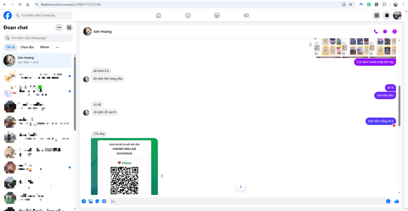Click the Facebook logo
This screenshot has width=408, height=211.
click(8, 15)
